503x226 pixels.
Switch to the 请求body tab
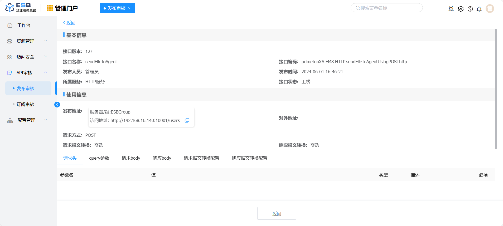[131, 158]
